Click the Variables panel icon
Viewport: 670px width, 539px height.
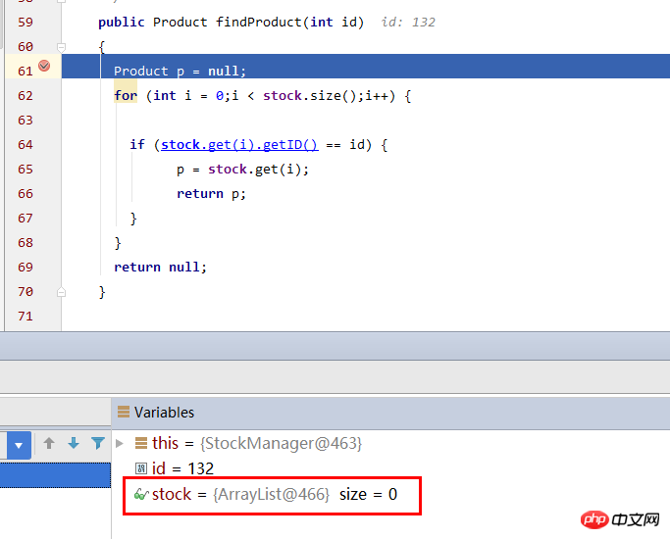pos(124,412)
